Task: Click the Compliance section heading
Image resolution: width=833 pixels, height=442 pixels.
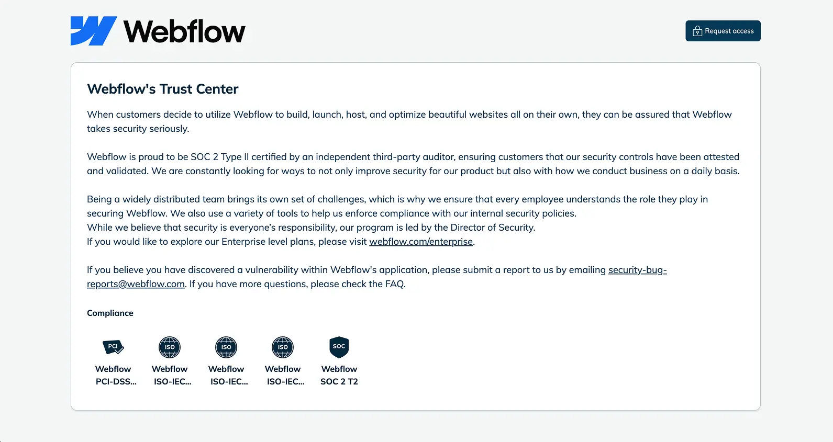Action: (x=110, y=313)
